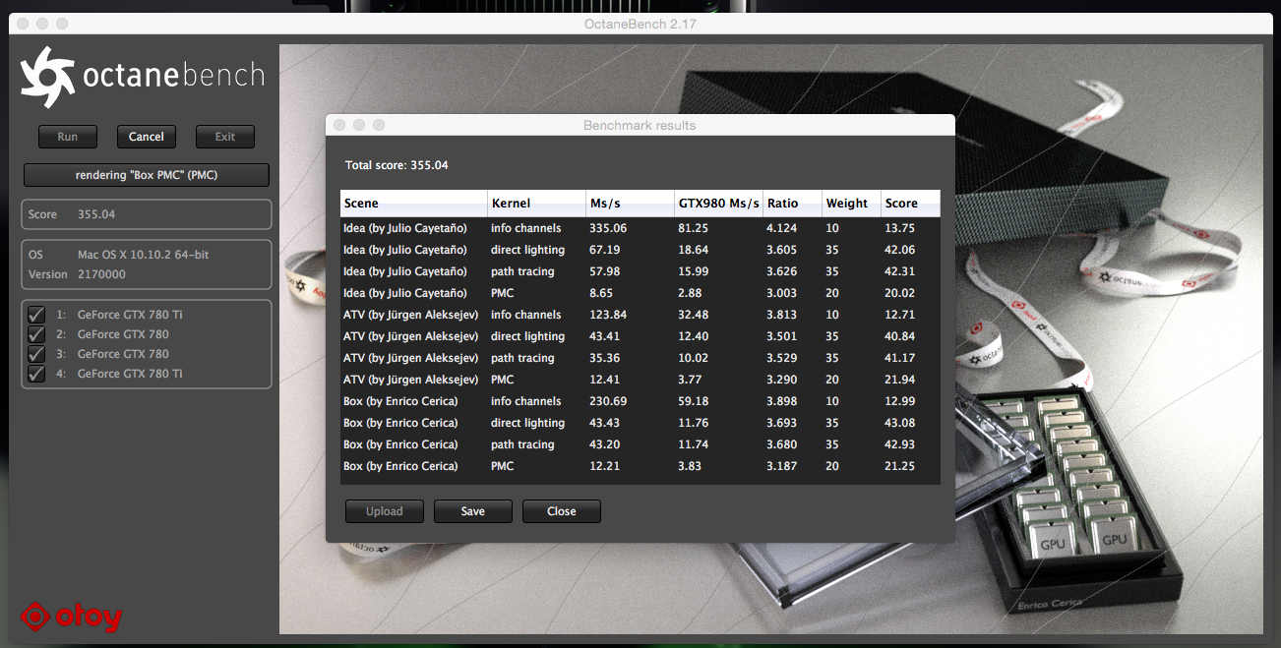Select the Box PMC row

pos(640,466)
